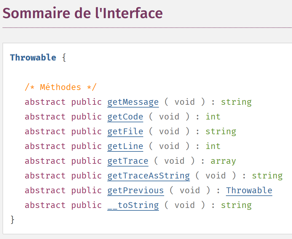Click the int return type of getLine
The image size is (292, 239).
(x=213, y=146)
